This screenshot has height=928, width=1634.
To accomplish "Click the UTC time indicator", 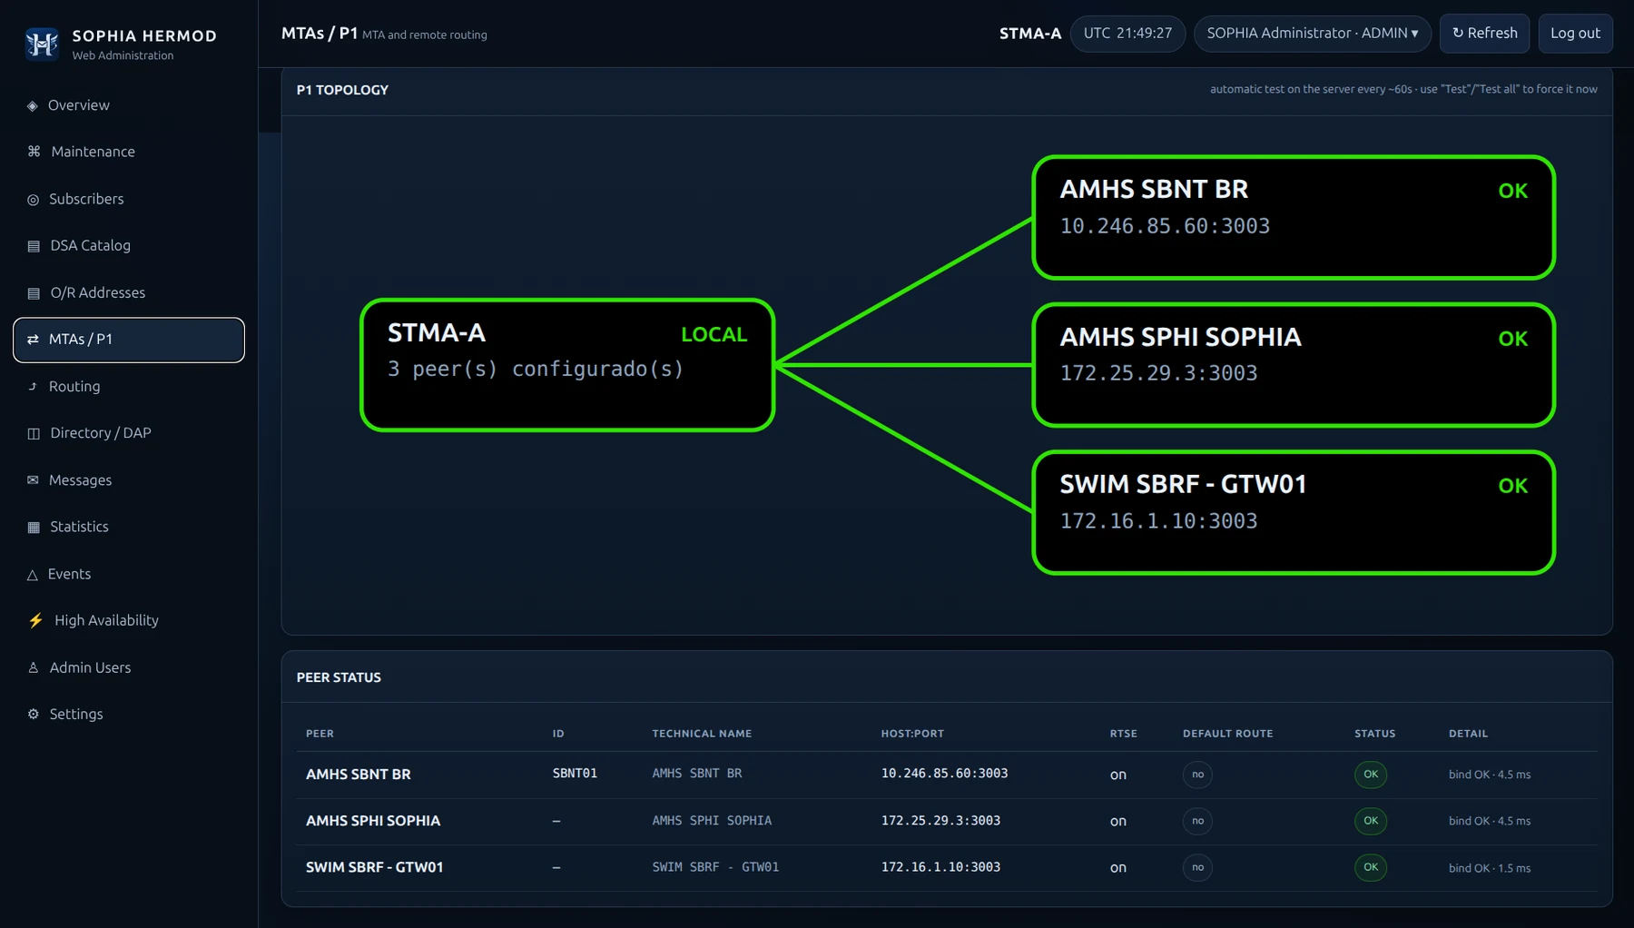I will click(1127, 34).
